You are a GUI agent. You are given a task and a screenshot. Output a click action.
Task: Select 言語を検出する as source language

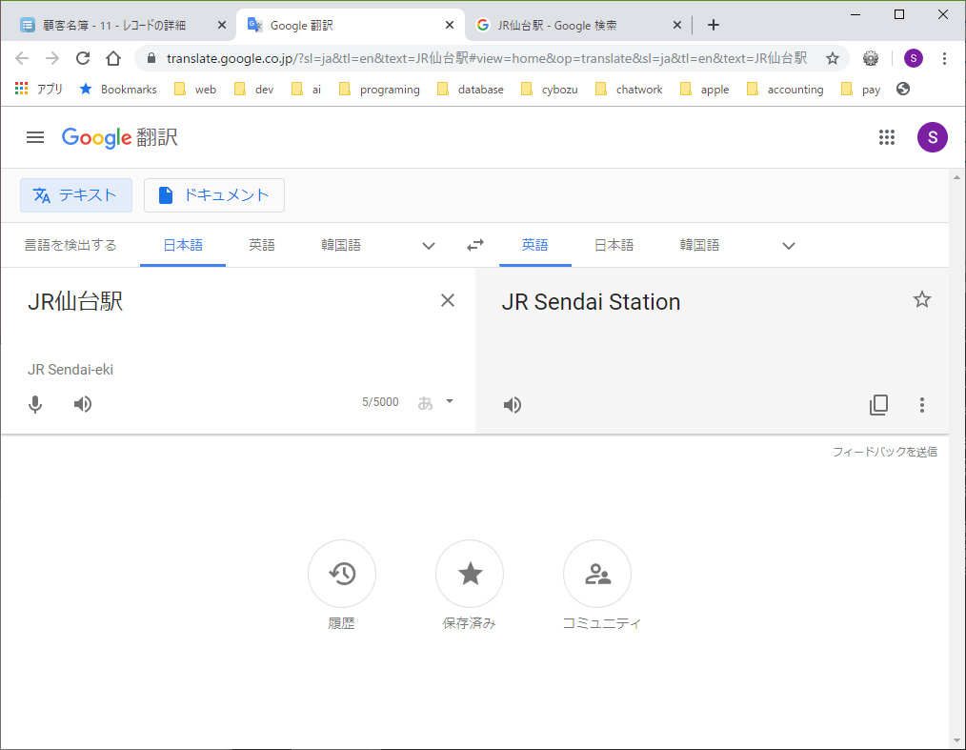[x=70, y=245]
